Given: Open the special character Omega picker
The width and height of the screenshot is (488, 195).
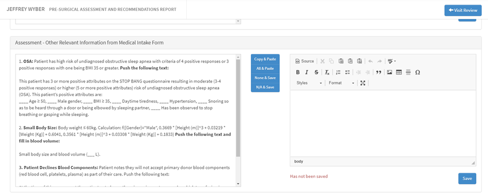Looking at the screenshot, I should coord(417,72).
